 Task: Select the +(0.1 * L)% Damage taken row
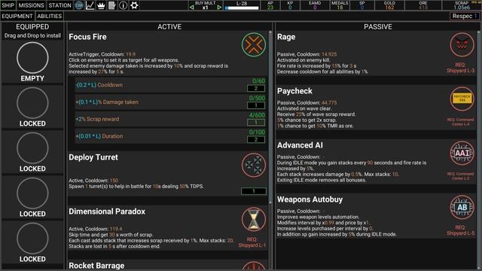171,102
